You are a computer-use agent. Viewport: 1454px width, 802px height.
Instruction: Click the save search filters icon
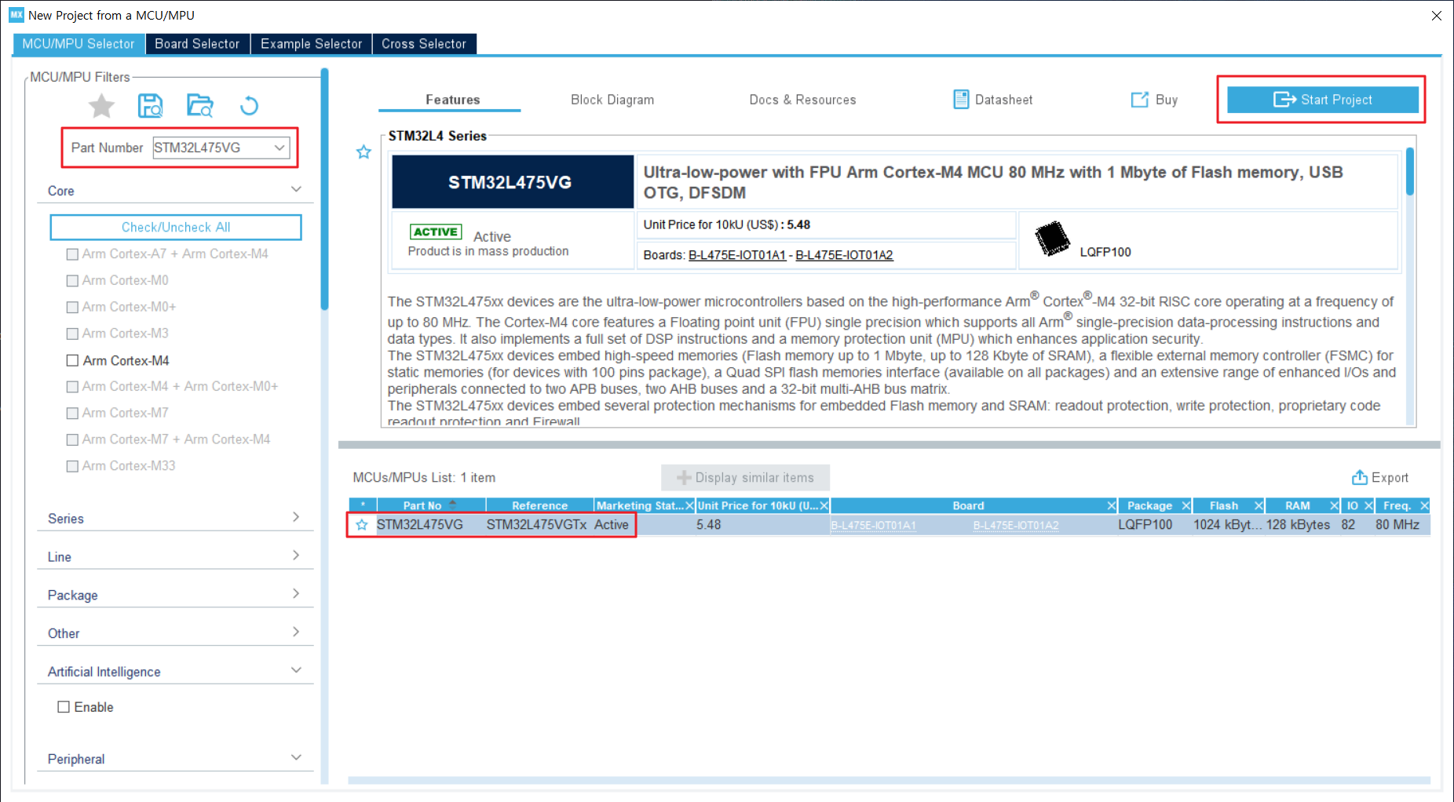pyautogui.click(x=150, y=105)
